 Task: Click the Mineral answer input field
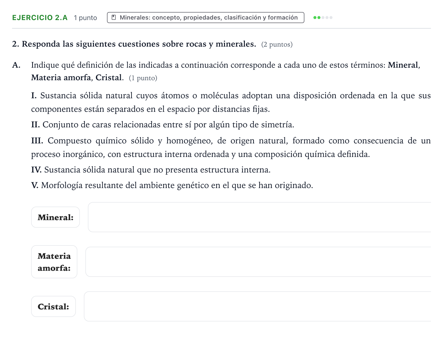259,217
